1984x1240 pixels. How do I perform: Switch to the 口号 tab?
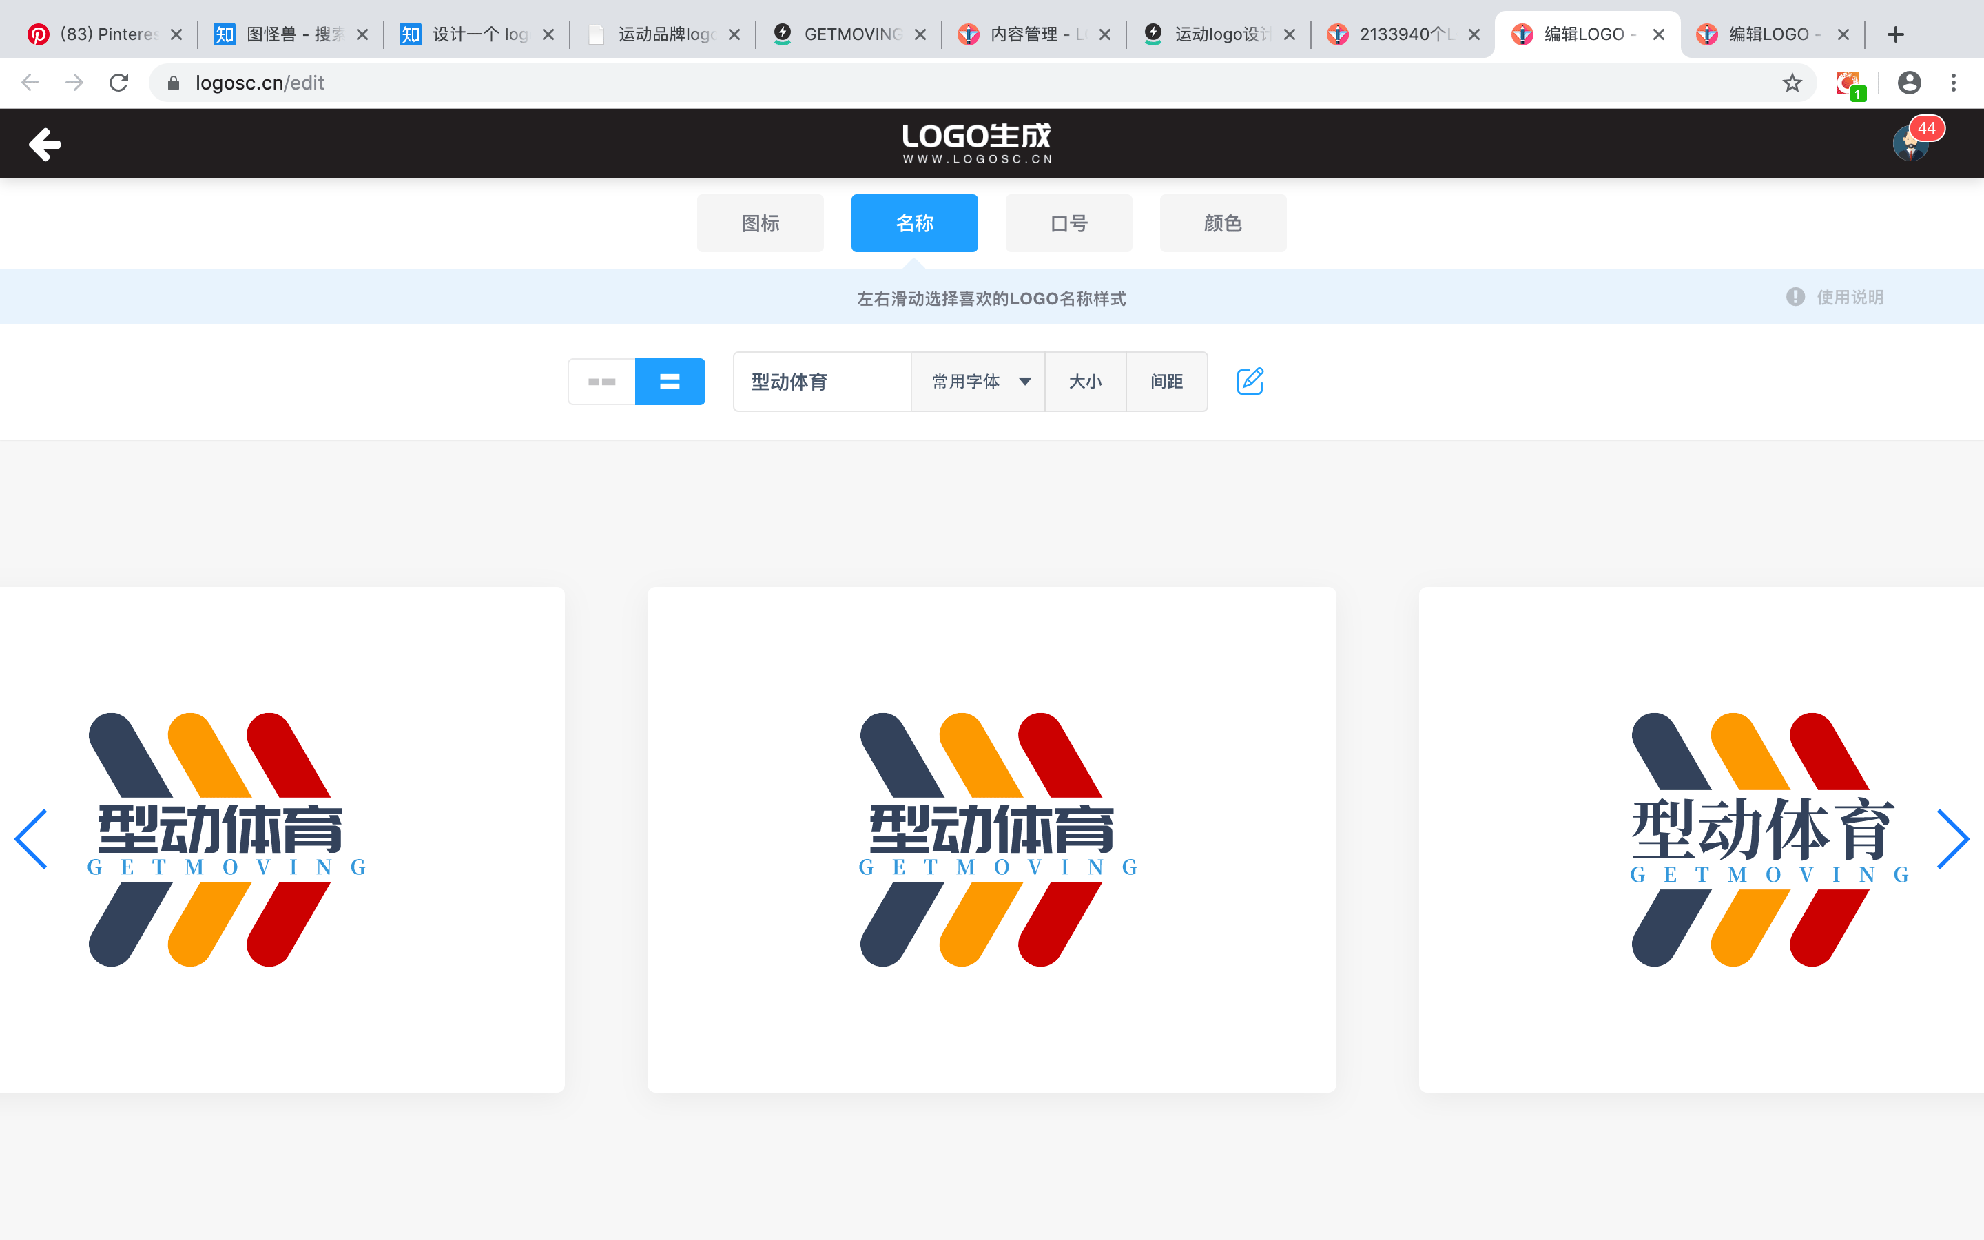pos(1068,223)
